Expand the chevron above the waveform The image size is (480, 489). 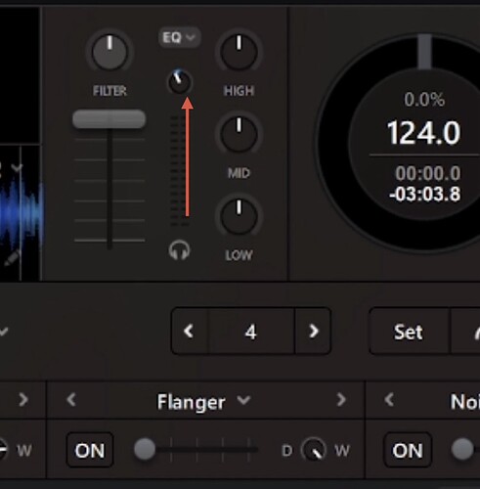(x=17, y=167)
